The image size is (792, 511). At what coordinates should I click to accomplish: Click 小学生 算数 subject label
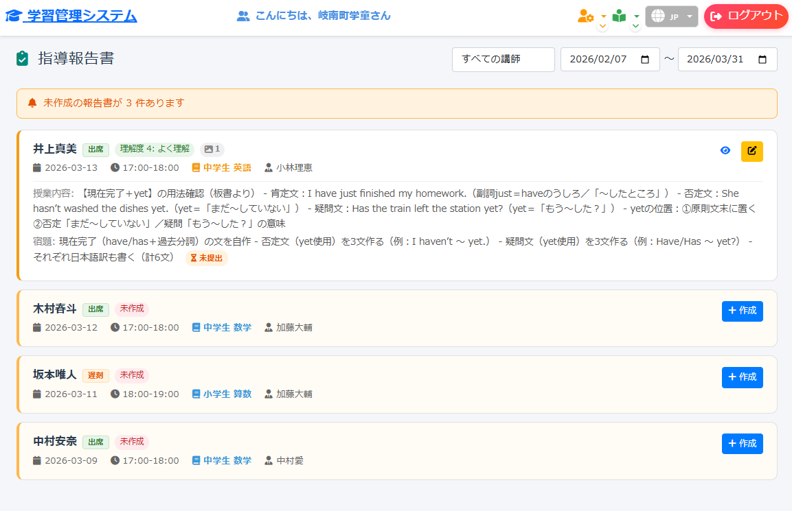(227, 394)
